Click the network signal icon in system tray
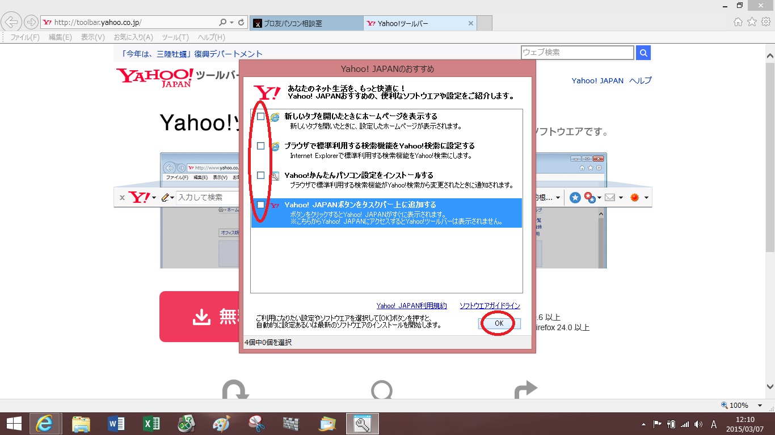 684,424
